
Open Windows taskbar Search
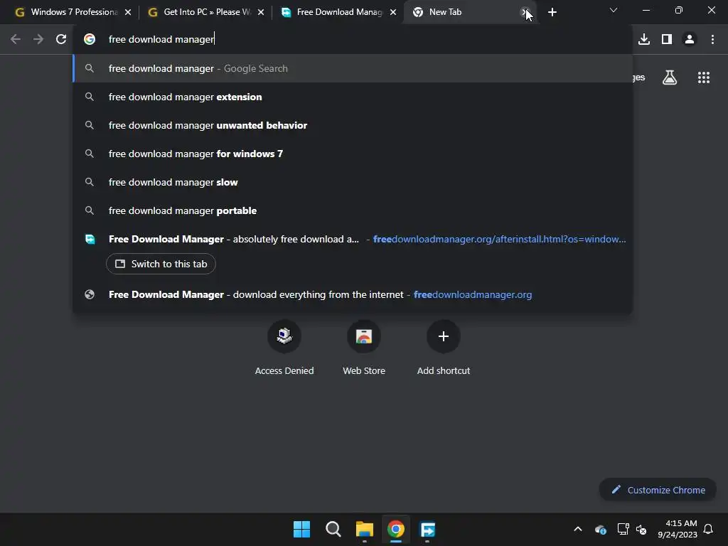coord(333,529)
